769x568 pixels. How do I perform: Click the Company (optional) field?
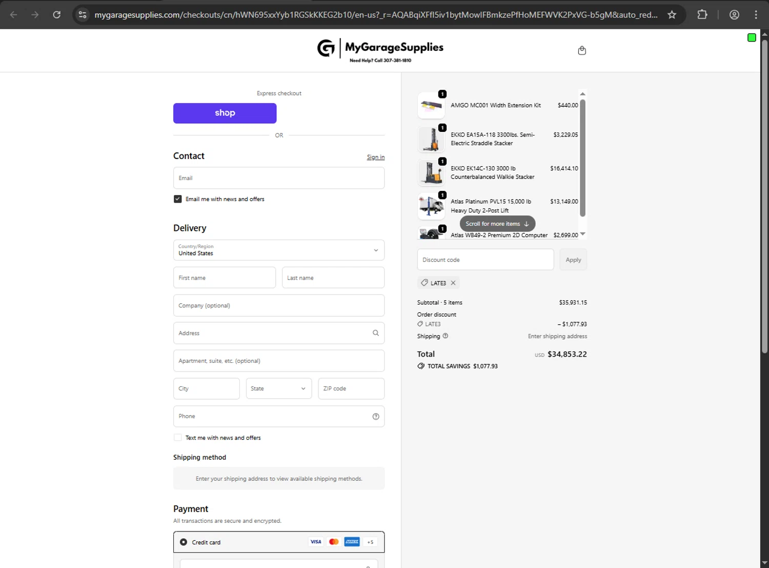(279, 305)
